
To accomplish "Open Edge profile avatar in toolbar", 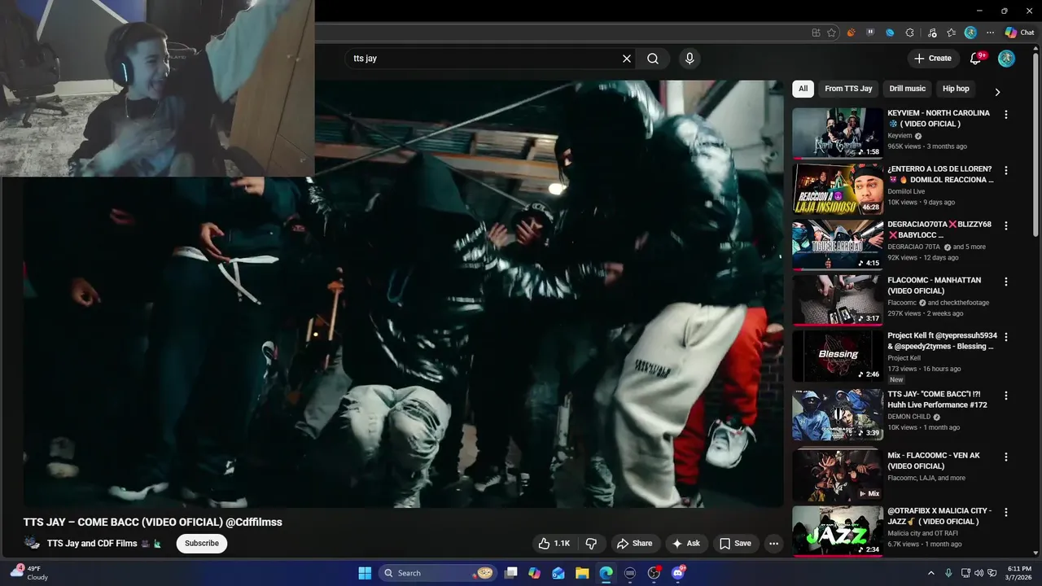I will pos(970,33).
